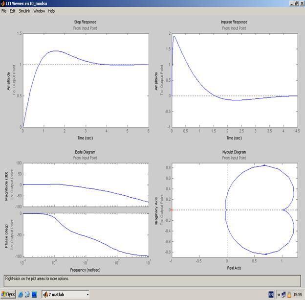Click the Step Response curve peak
This screenshot has height=300, width=305.
[56, 51]
